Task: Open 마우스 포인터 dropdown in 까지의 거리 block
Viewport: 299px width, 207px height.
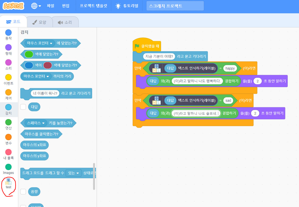Action: (x=36, y=76)
